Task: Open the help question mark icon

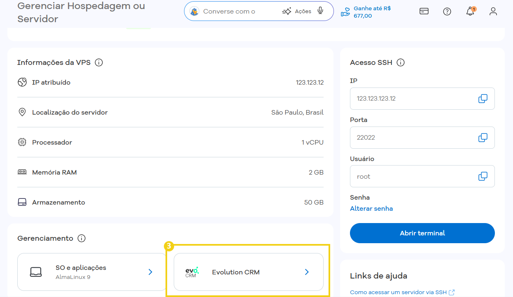Action: (447, 12)
